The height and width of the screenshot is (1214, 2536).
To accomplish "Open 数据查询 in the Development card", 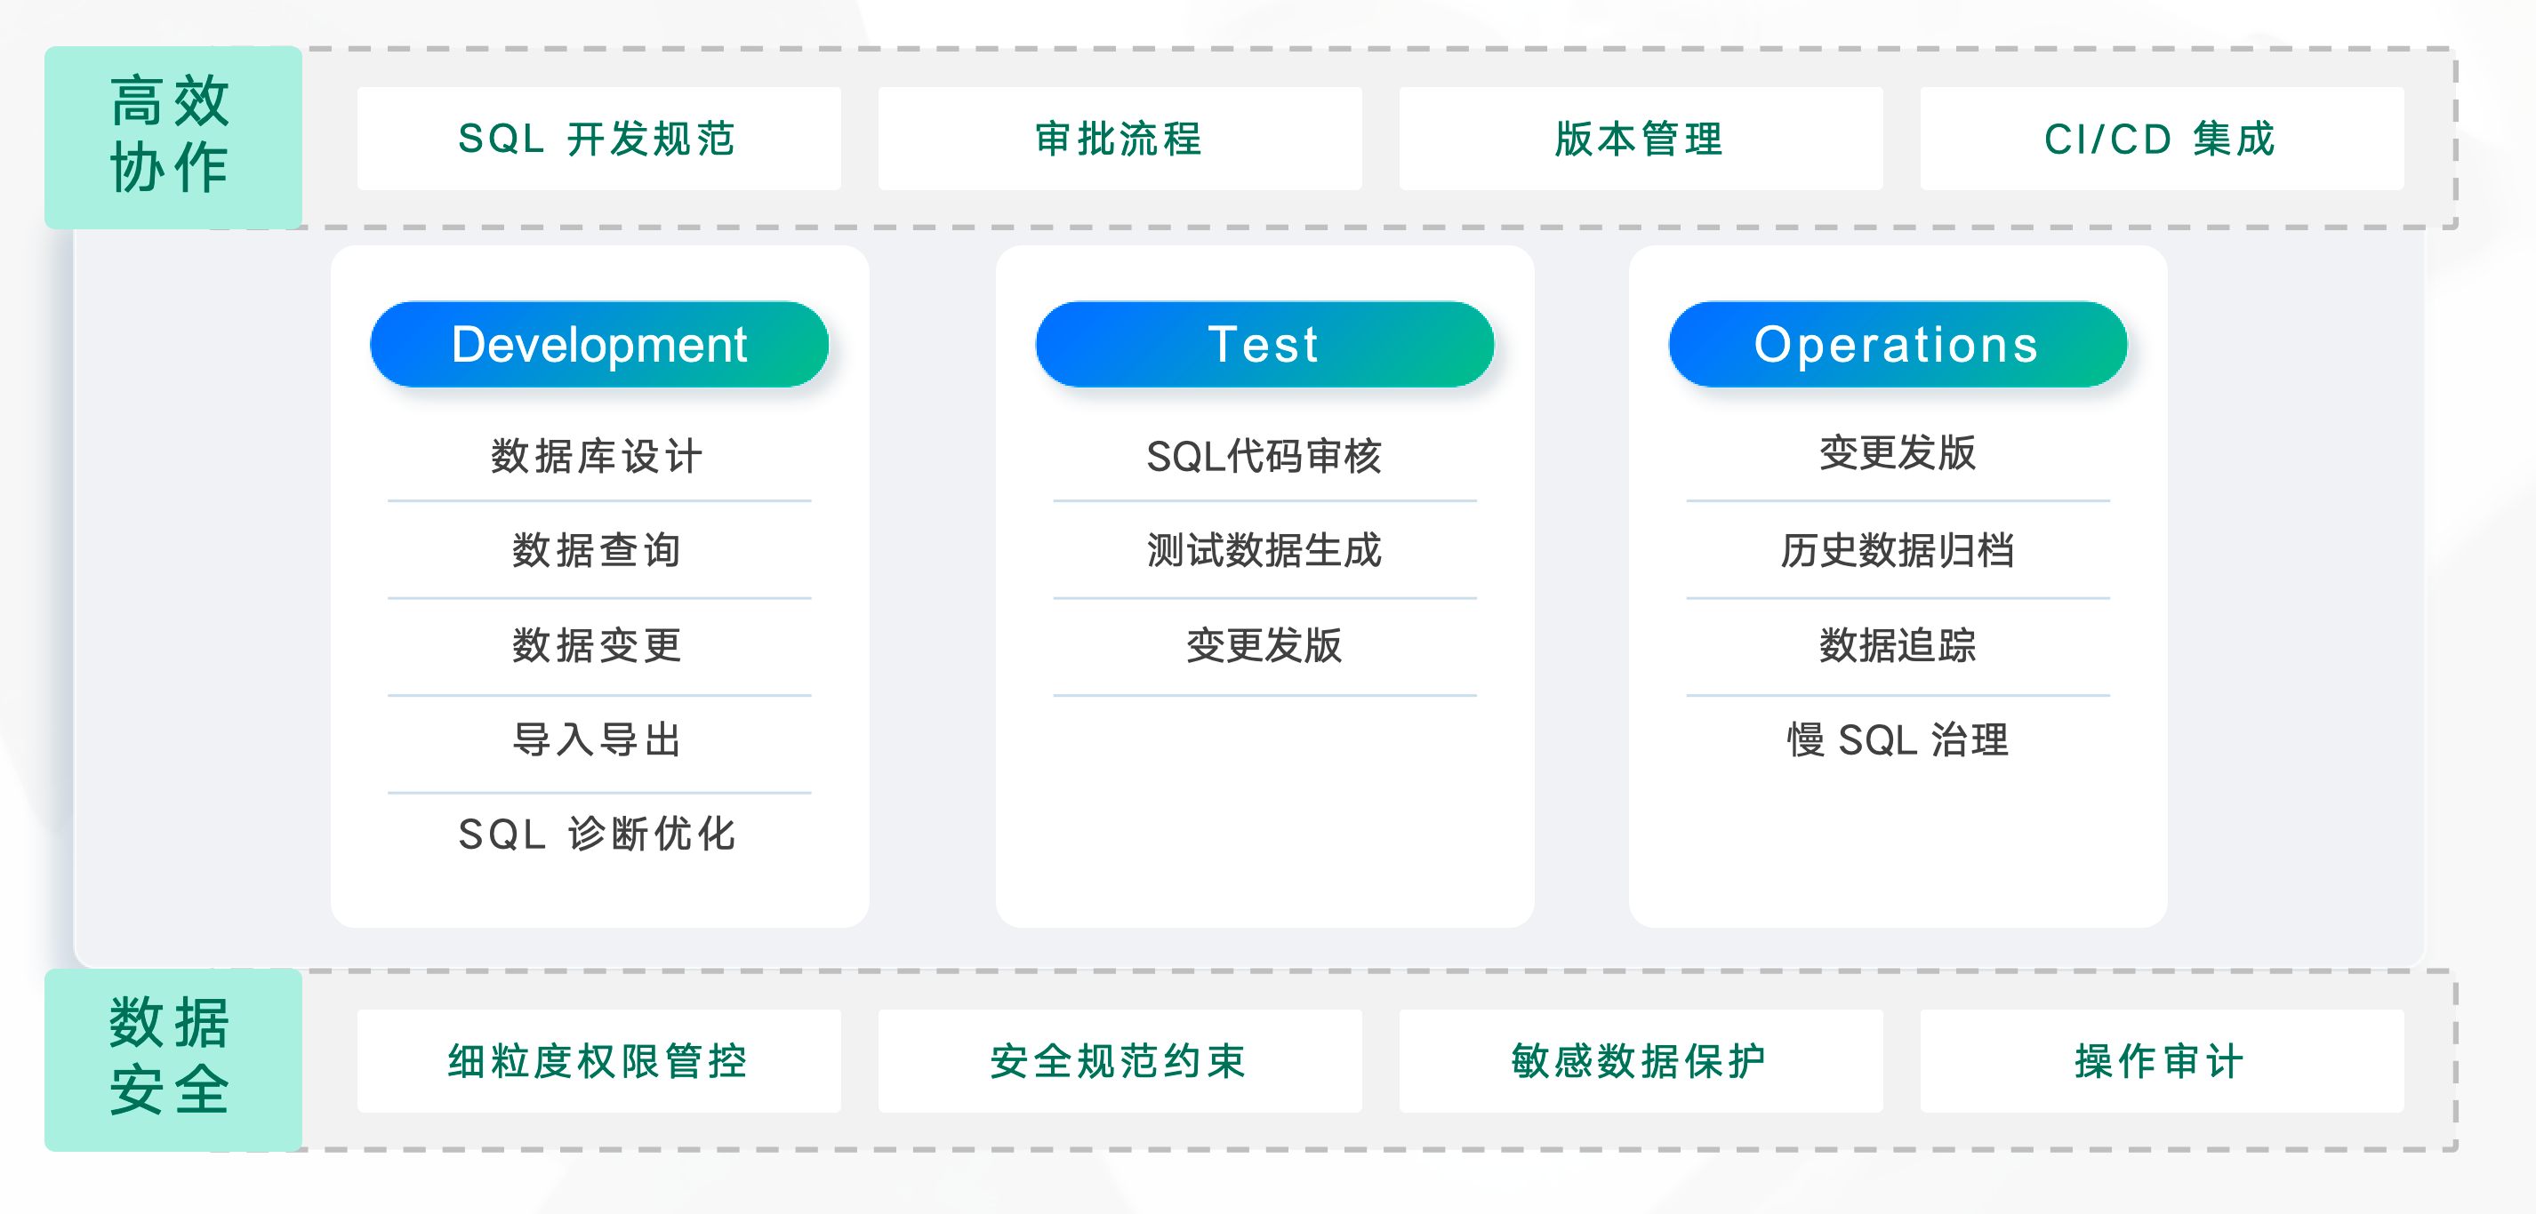I will (x=598, y=550).
